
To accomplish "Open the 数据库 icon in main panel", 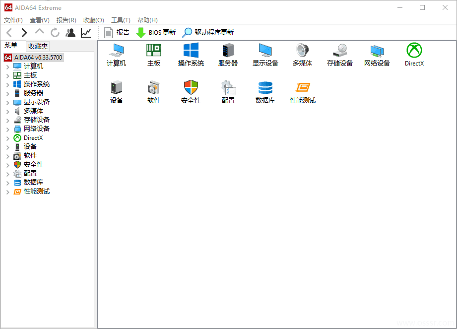I will [265, 92].
